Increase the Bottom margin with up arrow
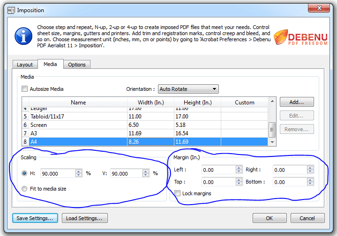 tap(310, 180)
